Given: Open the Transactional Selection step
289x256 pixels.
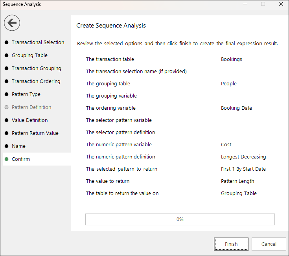Looking at the screenshot, I should pyautogui.click(x=38, y=42).
